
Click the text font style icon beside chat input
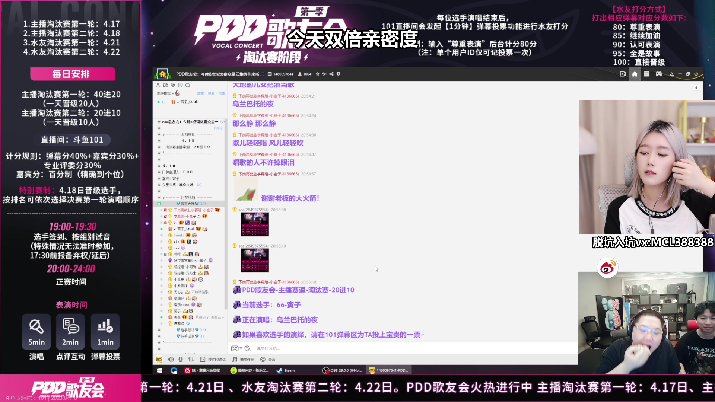[x=248, y=348]
